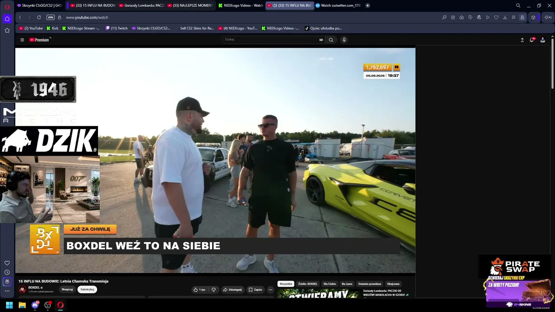Open YouTube notifications bell
555x312 pixels.
[x=532, y=40]
